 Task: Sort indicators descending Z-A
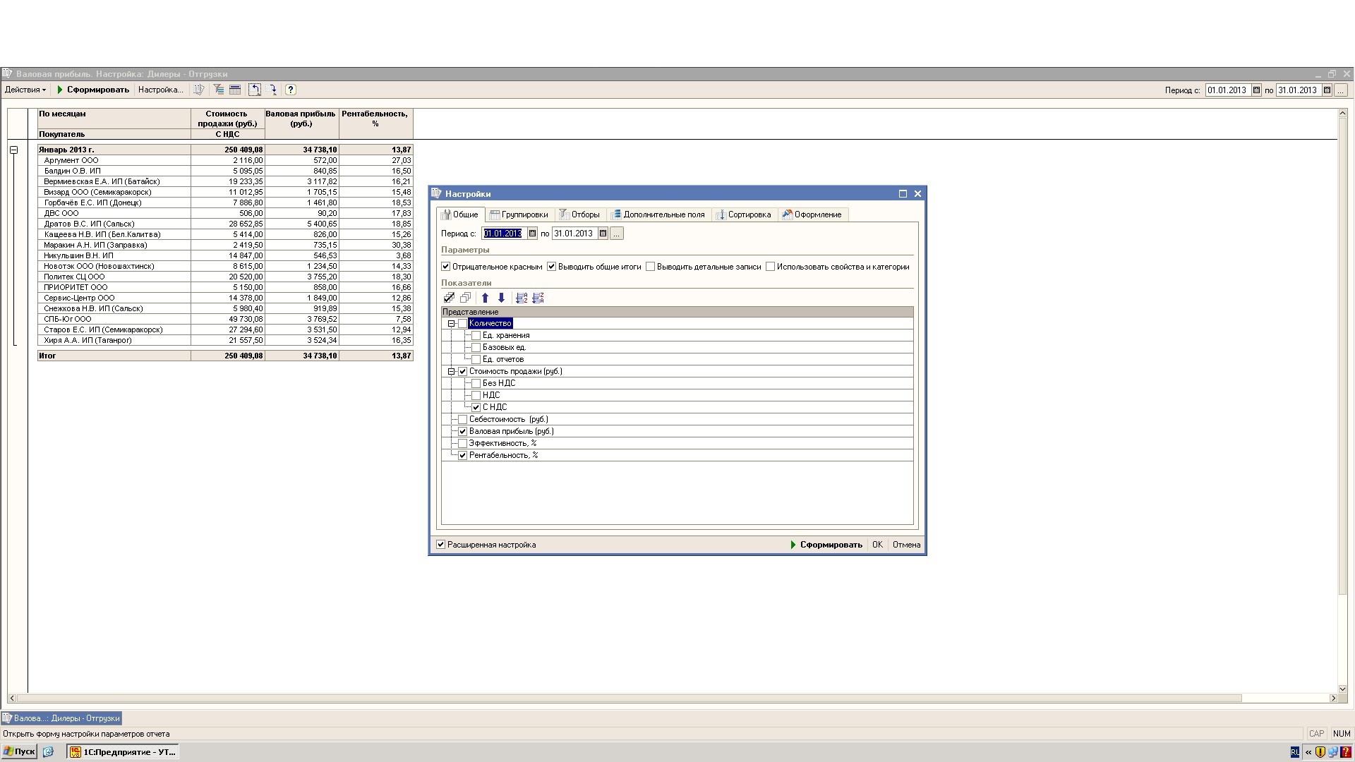(x=538, y=298)
